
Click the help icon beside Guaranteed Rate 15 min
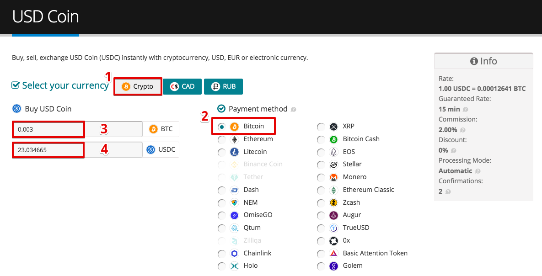pyautogui.click(x=466, y=110)
